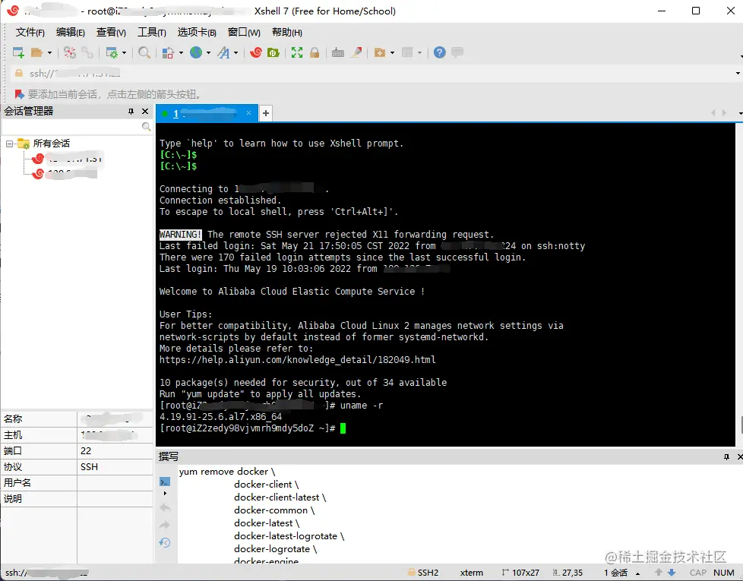743x581 pixels.
Task: Expand the globe Encoding dropdown arrow
Action: [x=208, y=52]
